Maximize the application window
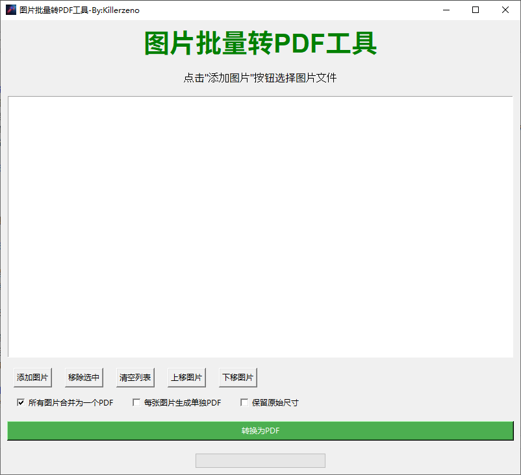Image resolution: width=521 pixels, height=475 pixels. 476,10
